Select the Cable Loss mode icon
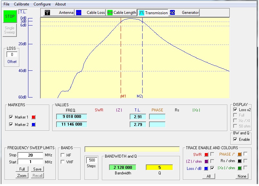The width and height of the screenshot is (259, 186). 78,13
